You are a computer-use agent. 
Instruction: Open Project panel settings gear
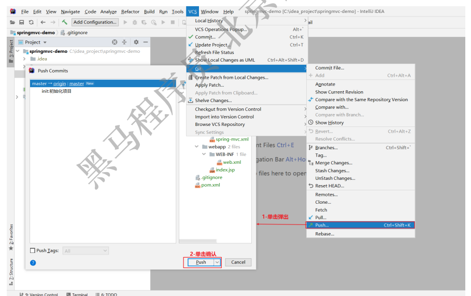coord(136,42)
